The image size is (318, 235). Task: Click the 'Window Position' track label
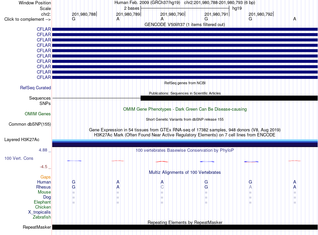[x=35, y=3]
